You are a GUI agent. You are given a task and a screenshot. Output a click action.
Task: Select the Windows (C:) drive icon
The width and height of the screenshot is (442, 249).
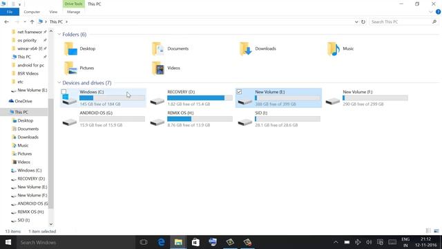pos(69,100)
